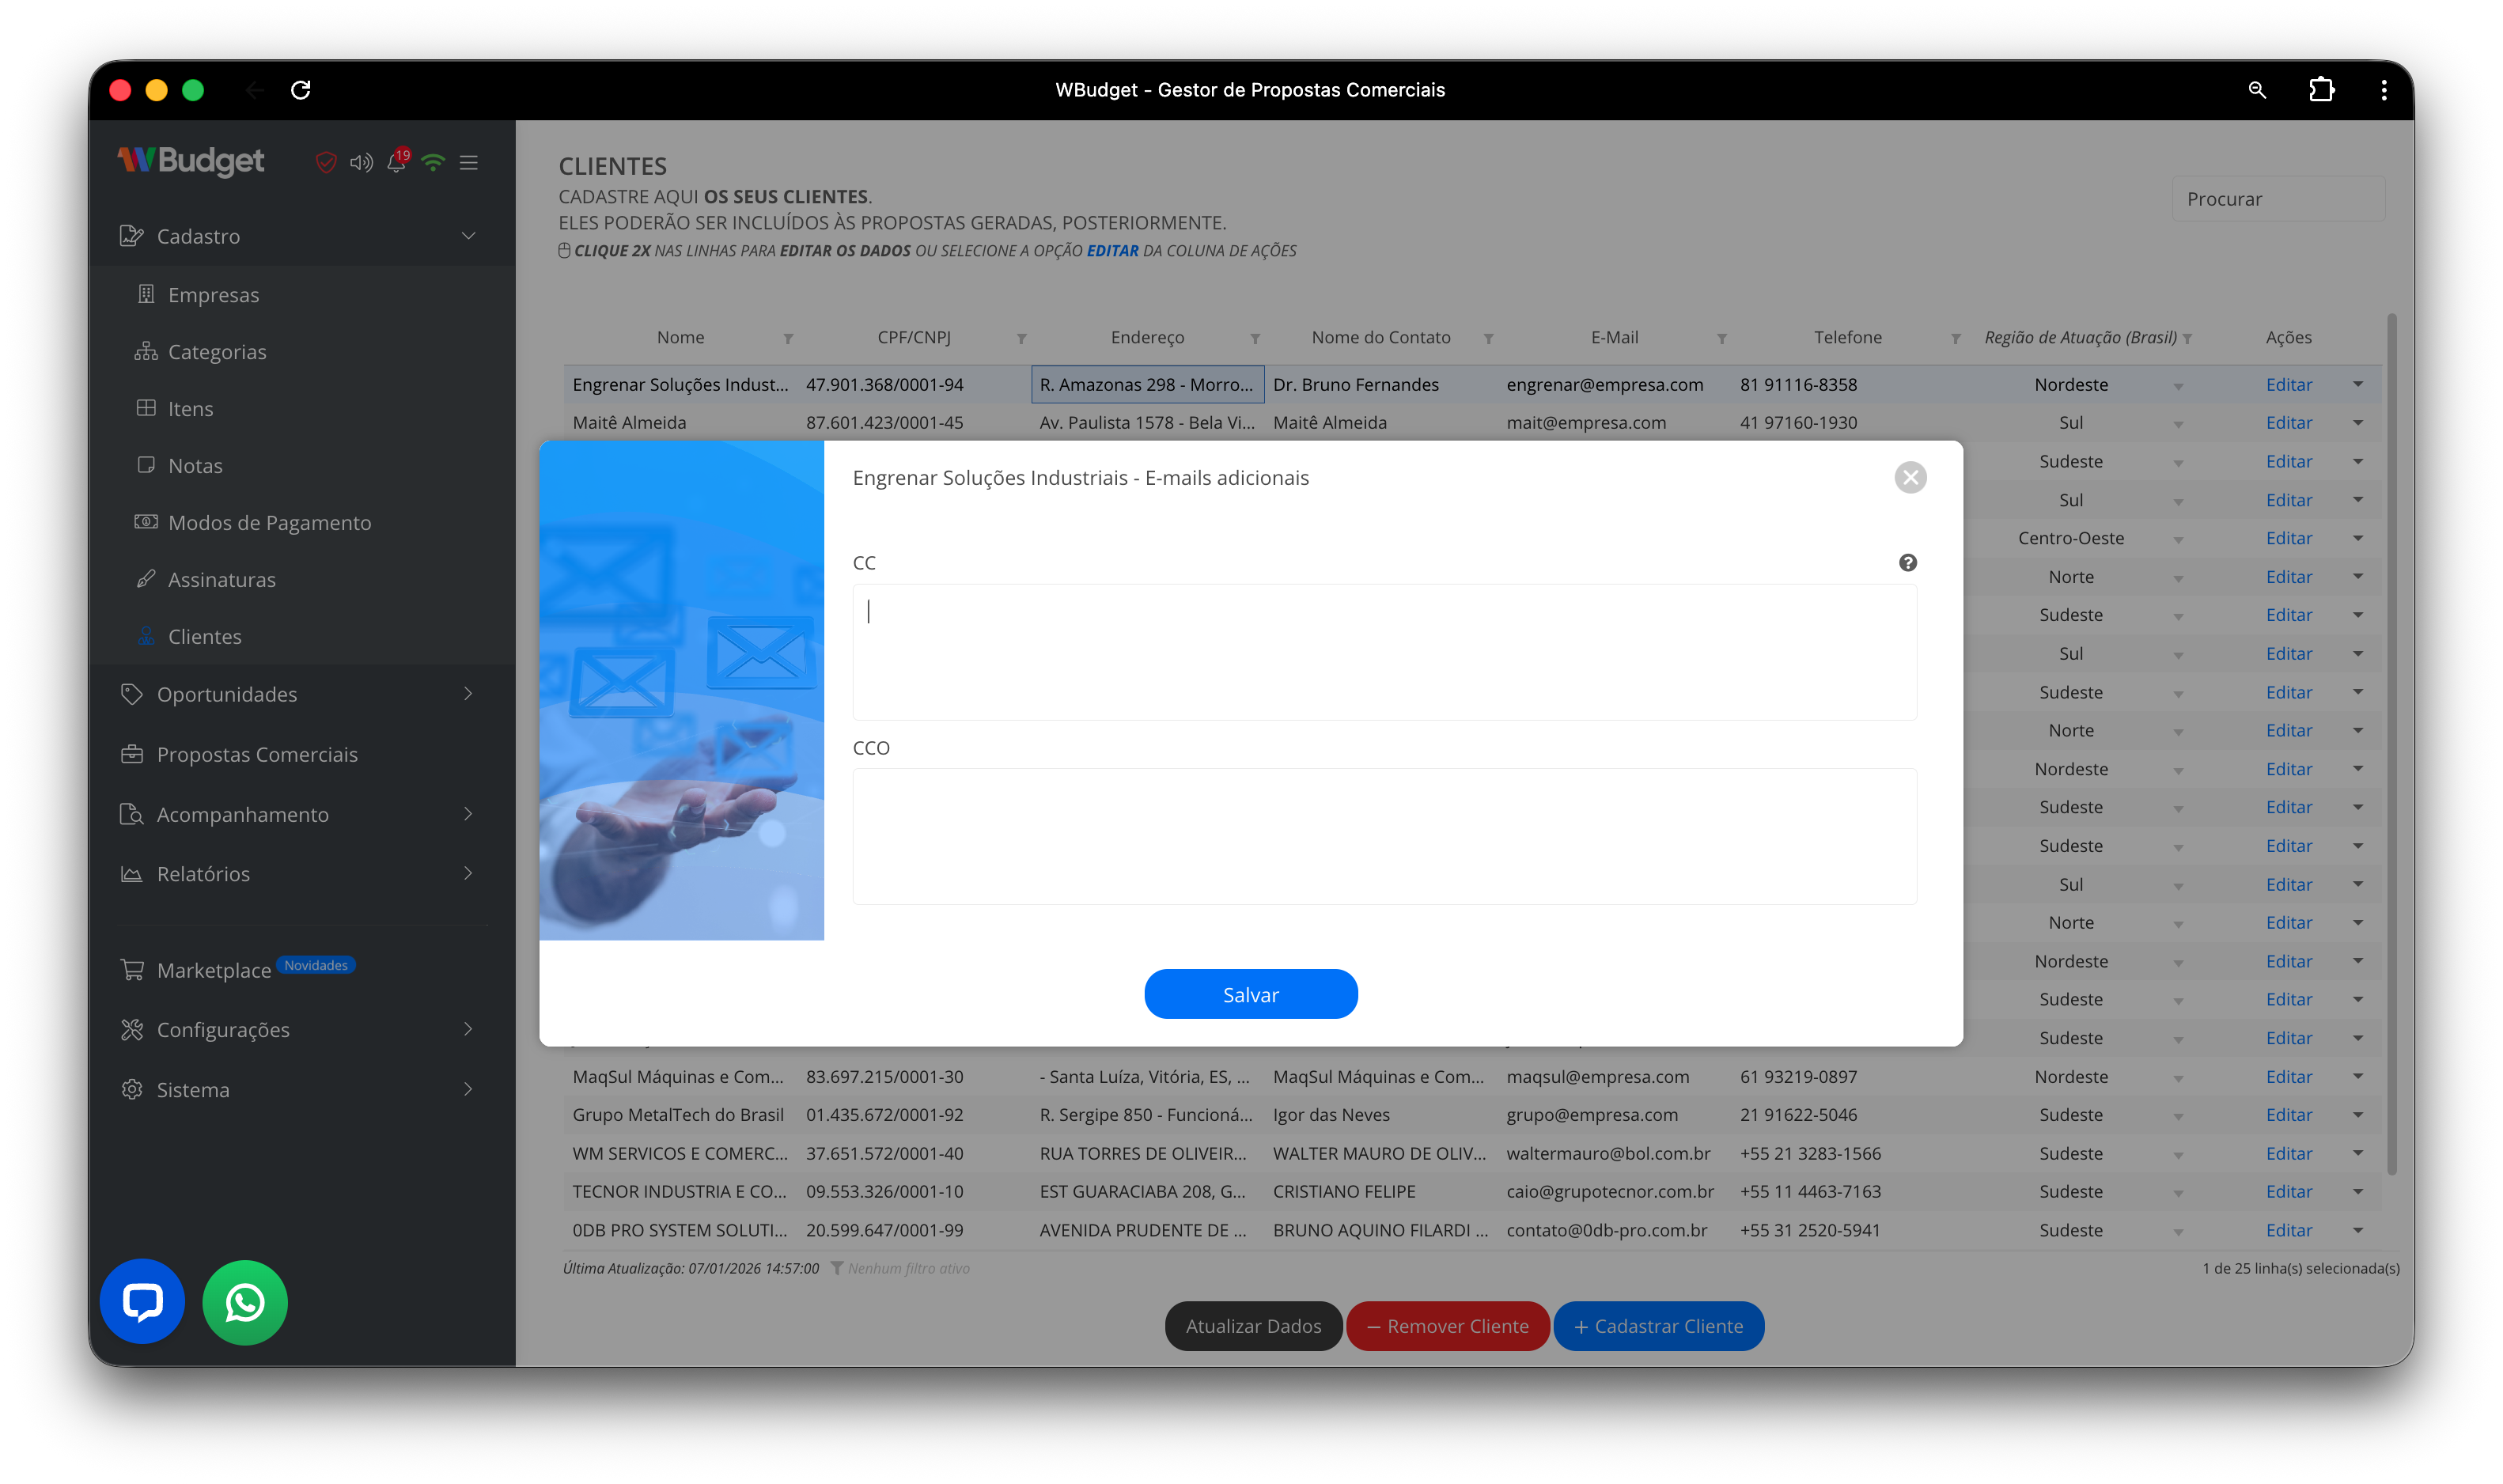
Task: Click the security shield icon next to WBudget logo
Action: [x=326, y=162]
